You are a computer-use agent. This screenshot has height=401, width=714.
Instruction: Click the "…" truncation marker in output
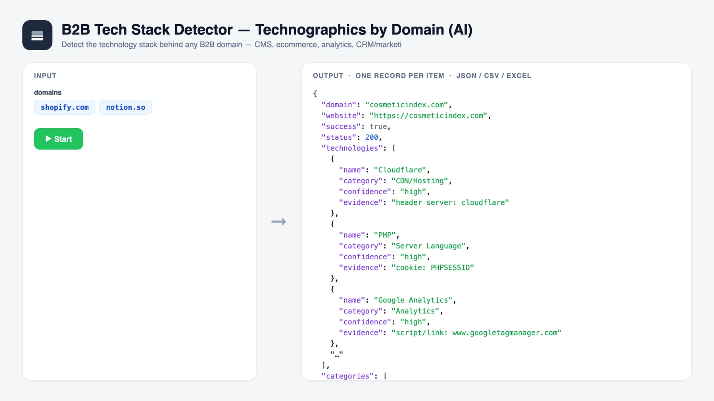(337, 355)
